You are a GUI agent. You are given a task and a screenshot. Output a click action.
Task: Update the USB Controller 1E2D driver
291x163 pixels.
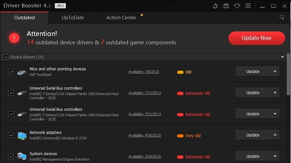(x=253, y=114)
